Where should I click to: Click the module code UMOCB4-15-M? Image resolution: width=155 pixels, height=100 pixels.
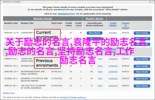pos(11,33)
